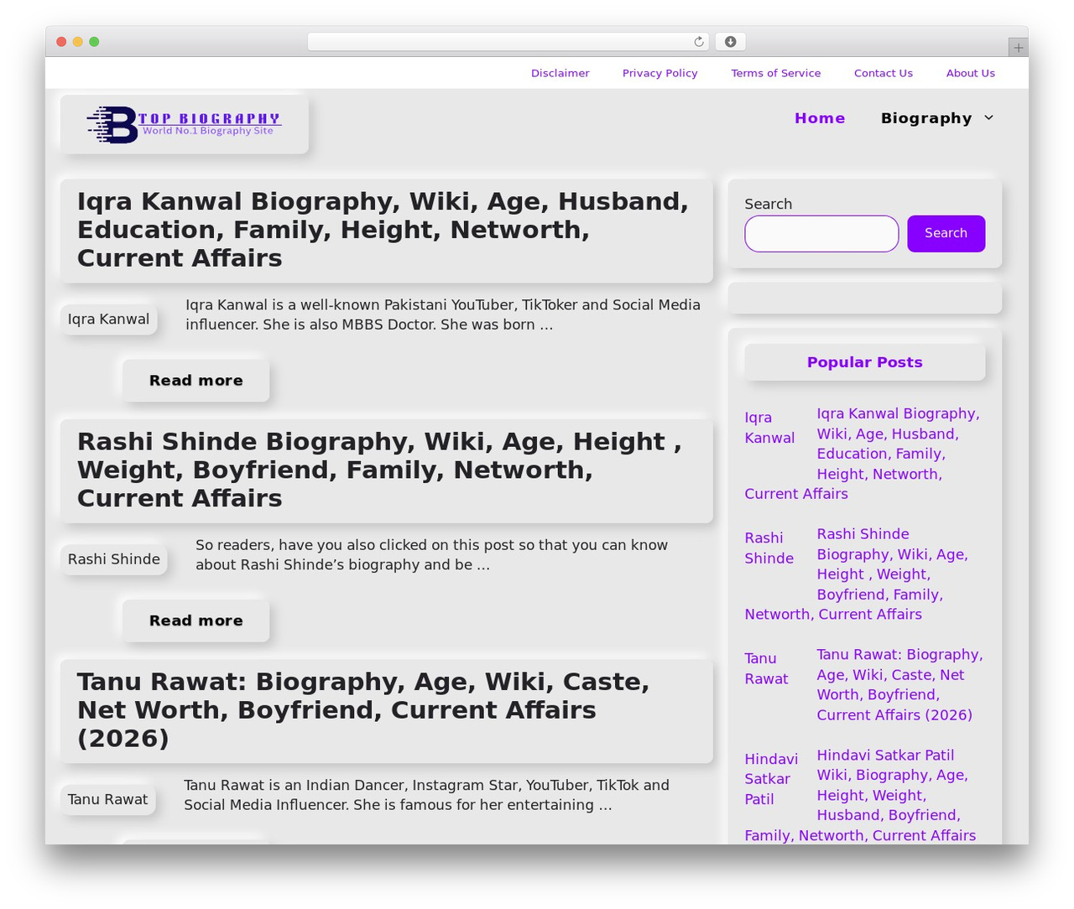Click the sidebar search input field
Viewport: 1074px width, 909px height.
tap(821, 234)
